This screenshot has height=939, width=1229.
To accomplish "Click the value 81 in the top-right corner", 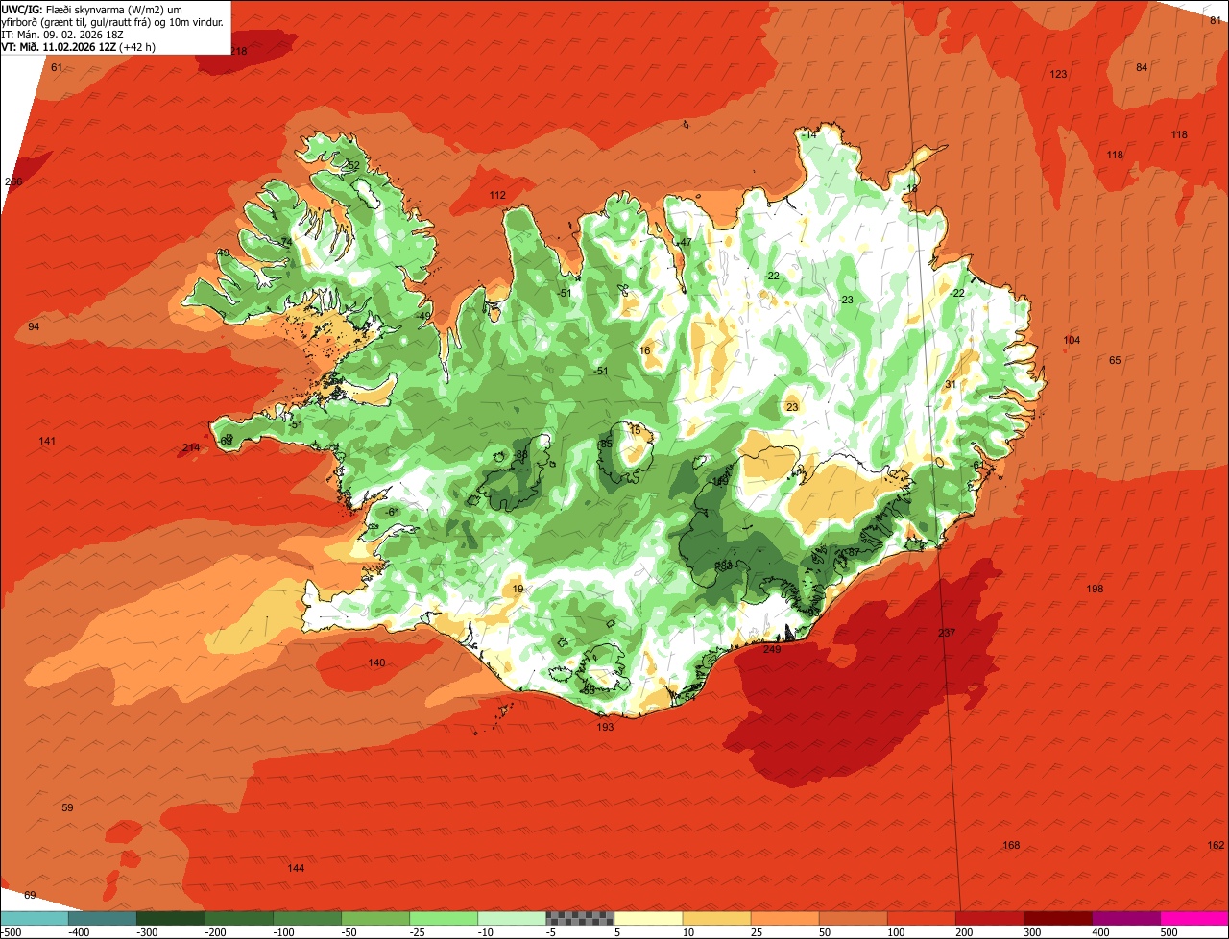I will 1216,21.
